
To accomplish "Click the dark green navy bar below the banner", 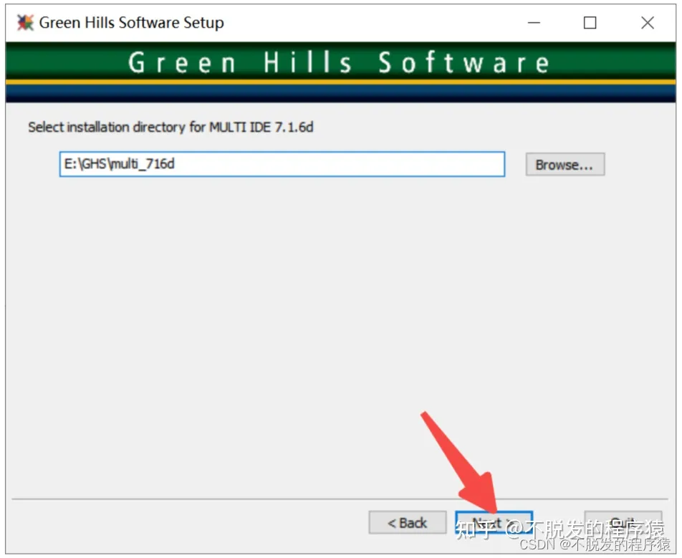I will coord(341,95).
